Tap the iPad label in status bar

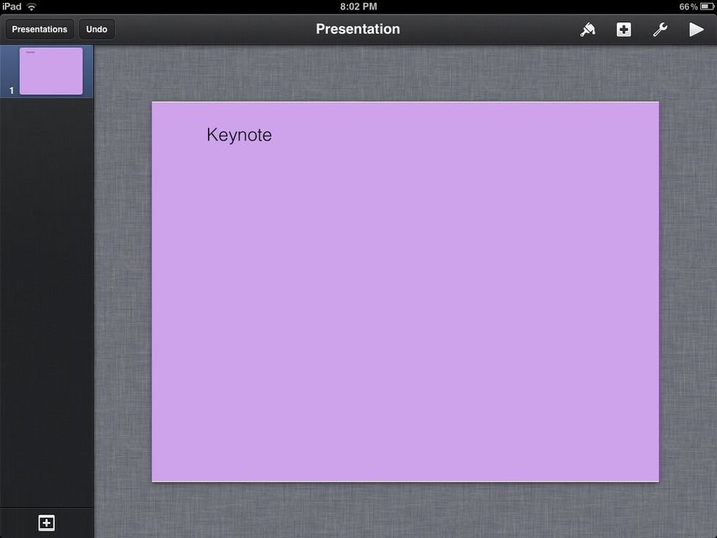[12, 7]
